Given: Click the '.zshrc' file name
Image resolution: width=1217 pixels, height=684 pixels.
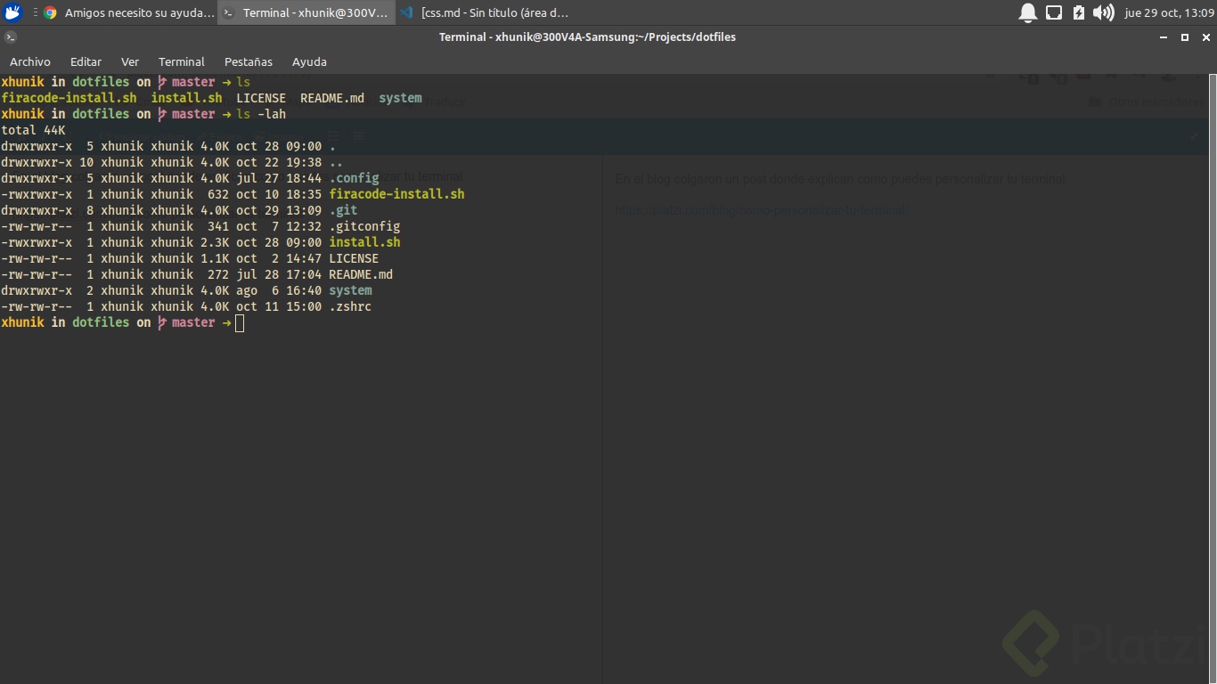Looking at the screenshot, I should 350,306.
